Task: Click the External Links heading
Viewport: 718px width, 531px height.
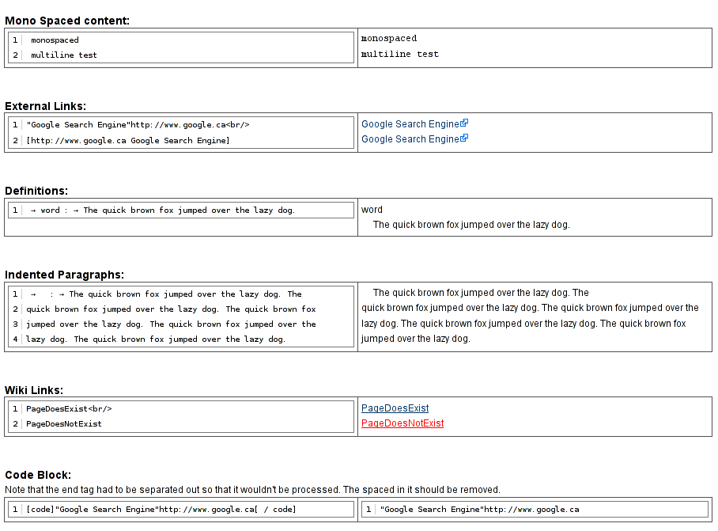Action: (45, 106)
